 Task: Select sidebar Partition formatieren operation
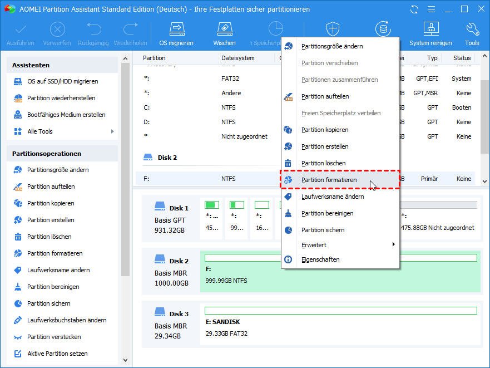coord(55,253)
